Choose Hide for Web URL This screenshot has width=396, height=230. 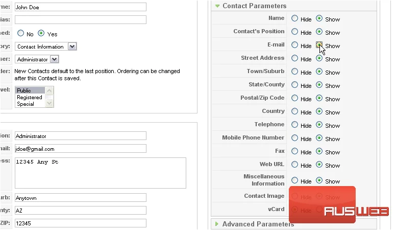(x=294, y=165)
